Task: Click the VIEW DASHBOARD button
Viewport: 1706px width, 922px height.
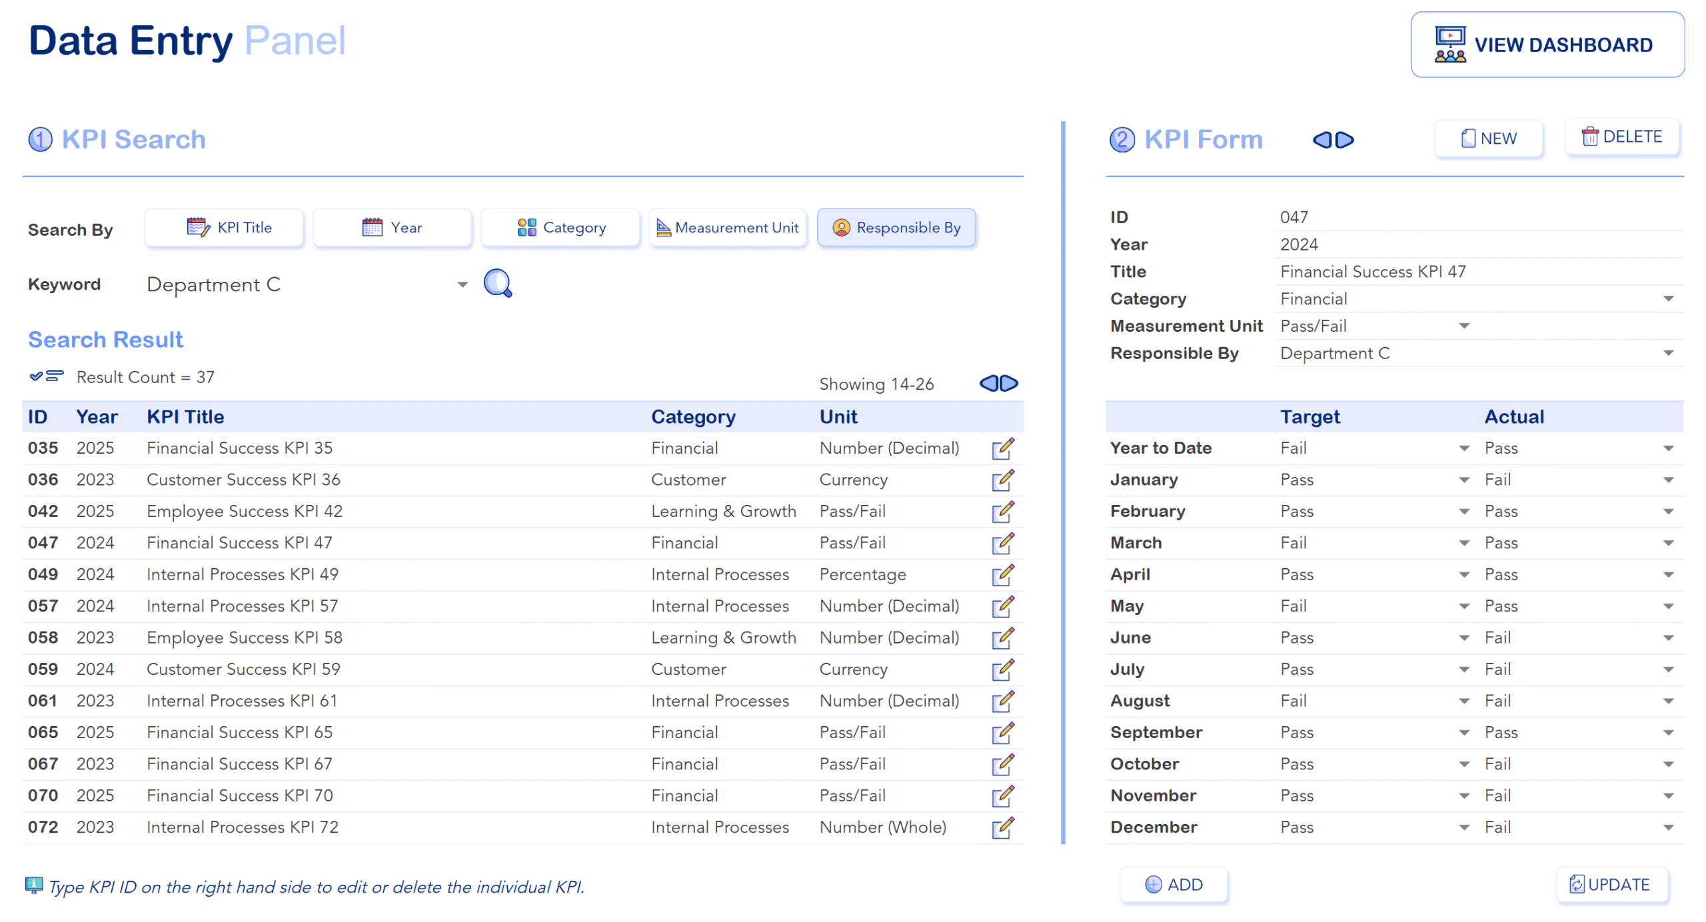Action: pyautogui.click(x=1547, y=45)
